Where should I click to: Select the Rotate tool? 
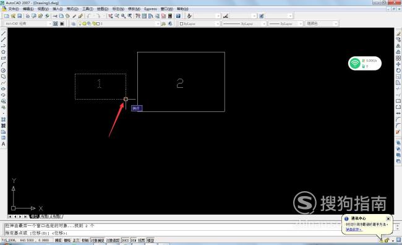point(398,71)
